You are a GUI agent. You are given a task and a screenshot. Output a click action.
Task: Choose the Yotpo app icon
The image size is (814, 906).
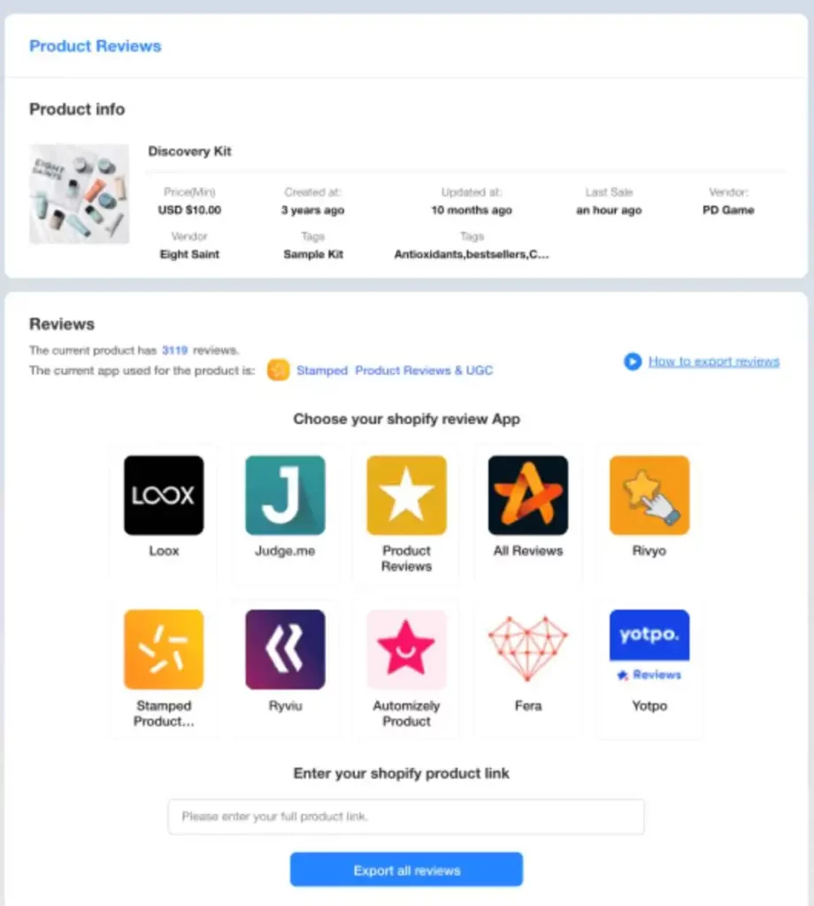click(x=649, y=647)
